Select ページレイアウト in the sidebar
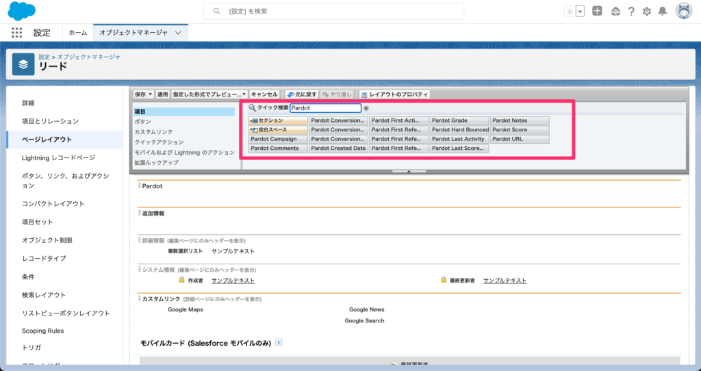Viewport: 701px width, 371px height. (47, 140)
